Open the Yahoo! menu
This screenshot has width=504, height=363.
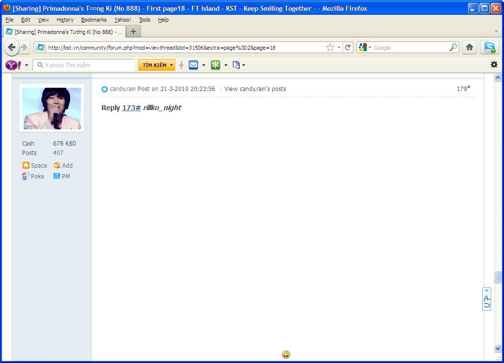click(123, 20)
